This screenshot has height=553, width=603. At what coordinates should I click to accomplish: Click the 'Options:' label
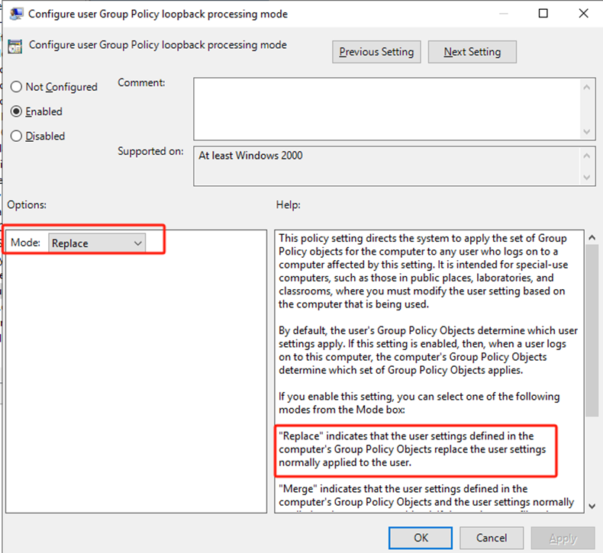click(x=27, y=204)
